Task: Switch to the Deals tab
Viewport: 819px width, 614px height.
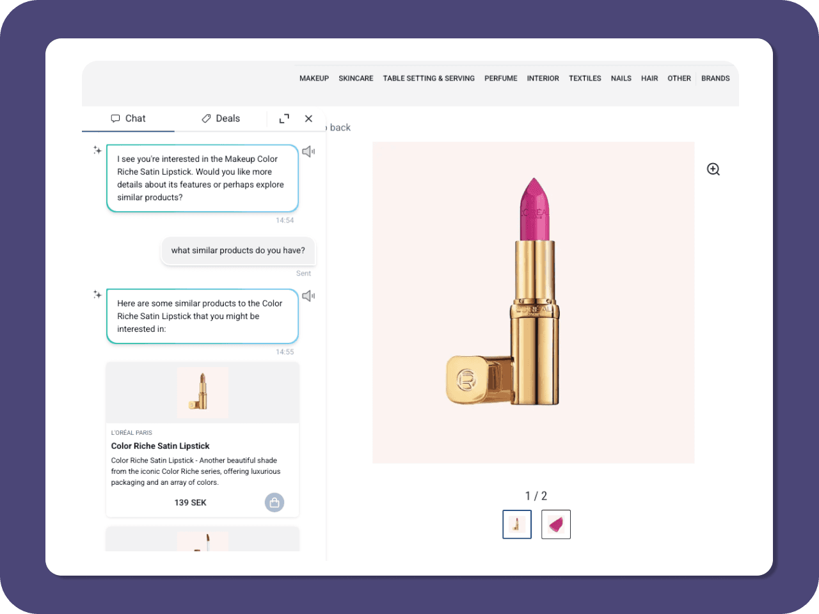Action: click(221, 118)
